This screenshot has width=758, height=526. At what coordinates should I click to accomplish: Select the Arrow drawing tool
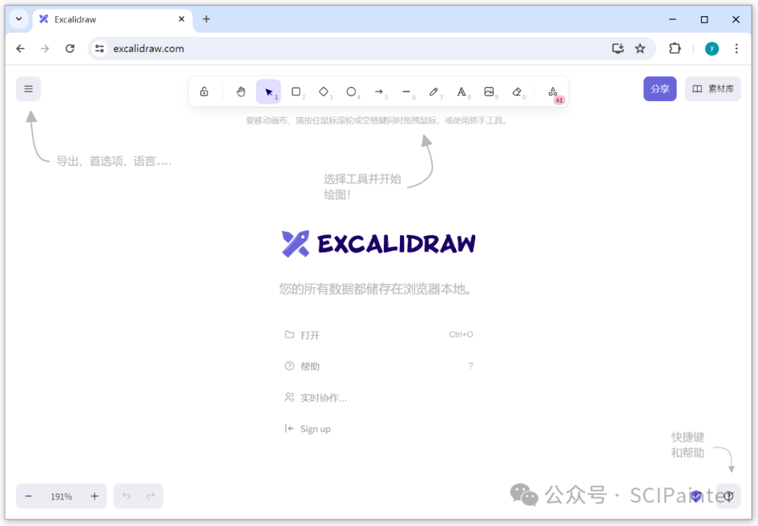[379, 91]
